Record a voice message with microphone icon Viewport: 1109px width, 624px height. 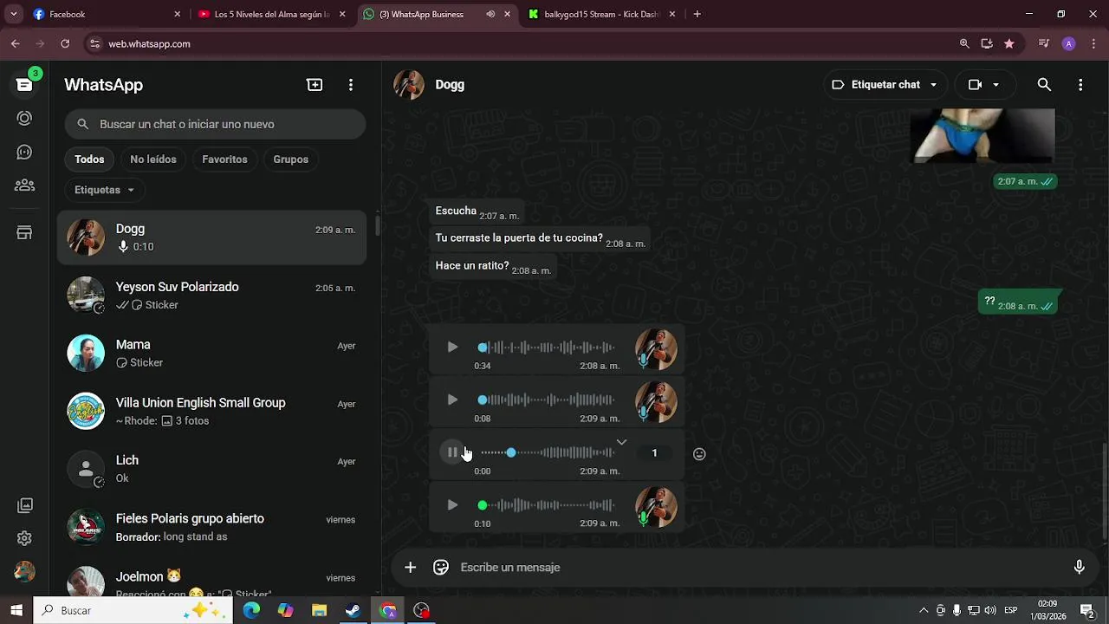1079,568
